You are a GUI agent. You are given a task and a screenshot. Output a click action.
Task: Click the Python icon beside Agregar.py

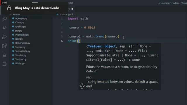(x=13, y=18)
